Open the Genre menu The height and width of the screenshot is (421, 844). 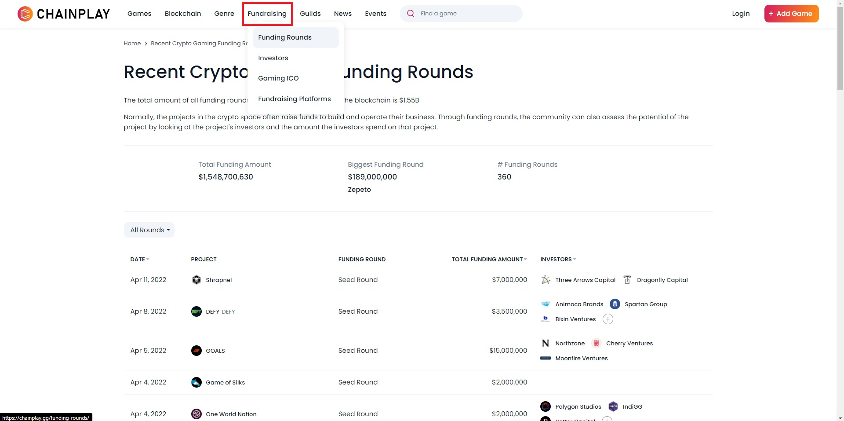pyautogui.click(x=224, y=14)
